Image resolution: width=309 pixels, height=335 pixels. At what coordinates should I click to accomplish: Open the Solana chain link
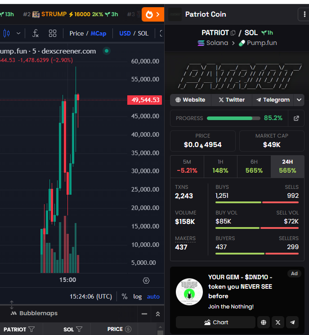pos(213,43)
